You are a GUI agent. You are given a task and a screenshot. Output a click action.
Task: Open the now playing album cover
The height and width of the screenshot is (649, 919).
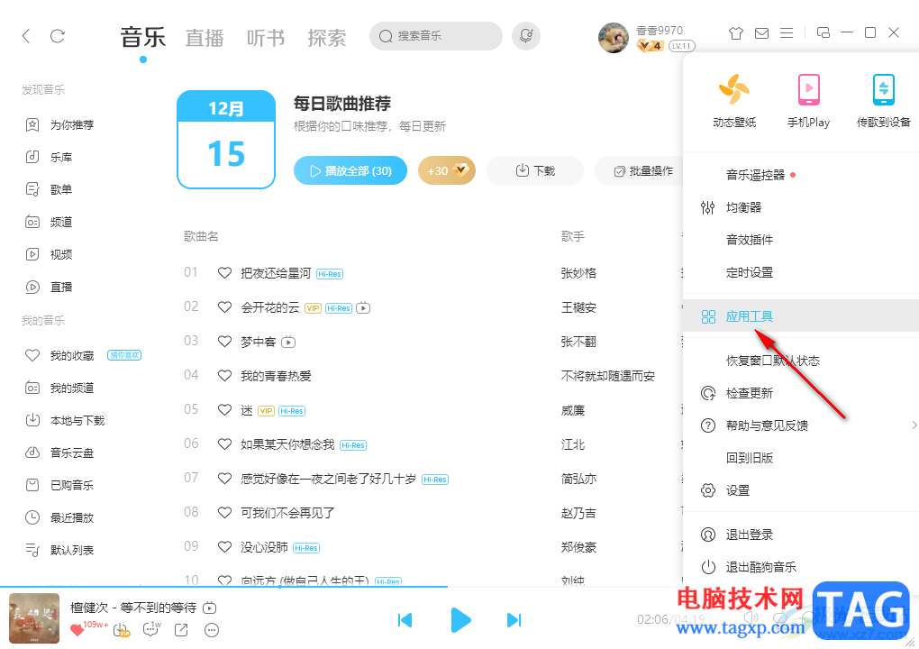[34, 618]
